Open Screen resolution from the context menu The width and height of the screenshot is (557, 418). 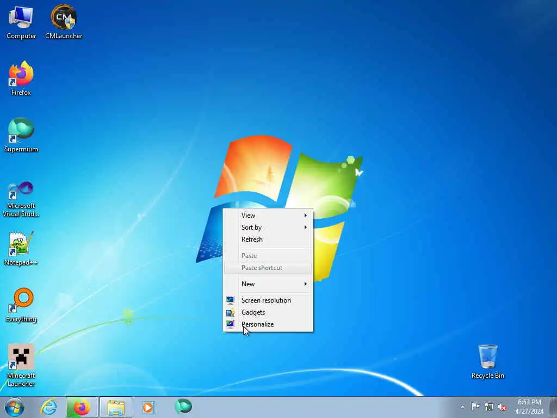click(x=268, y=300)
